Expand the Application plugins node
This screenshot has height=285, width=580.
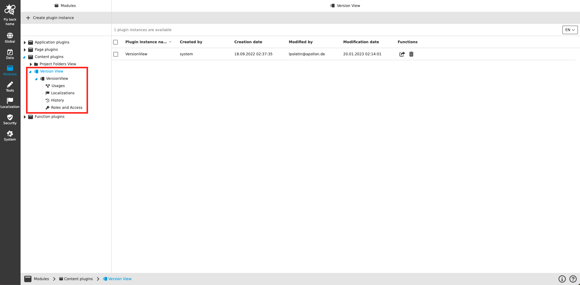(25, 42)
